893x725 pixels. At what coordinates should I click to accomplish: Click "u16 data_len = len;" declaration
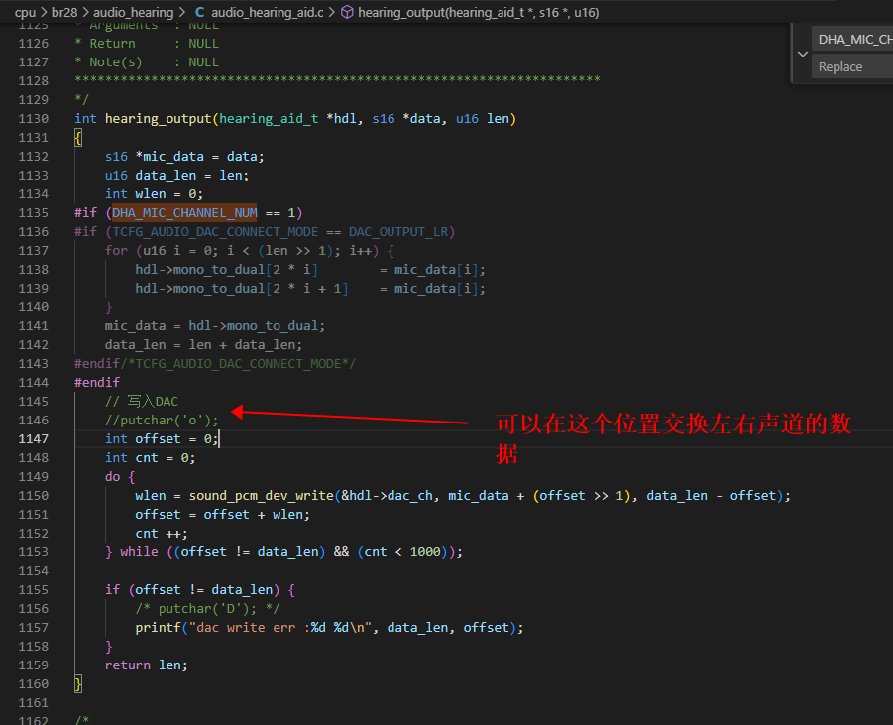[176, 175]
